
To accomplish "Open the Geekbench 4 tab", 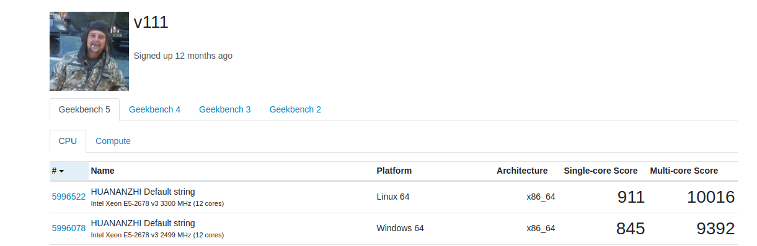I will tap(155, 109).
